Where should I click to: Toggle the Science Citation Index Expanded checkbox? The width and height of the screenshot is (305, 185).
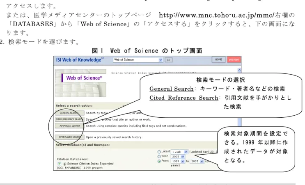(x=60, y=164)
